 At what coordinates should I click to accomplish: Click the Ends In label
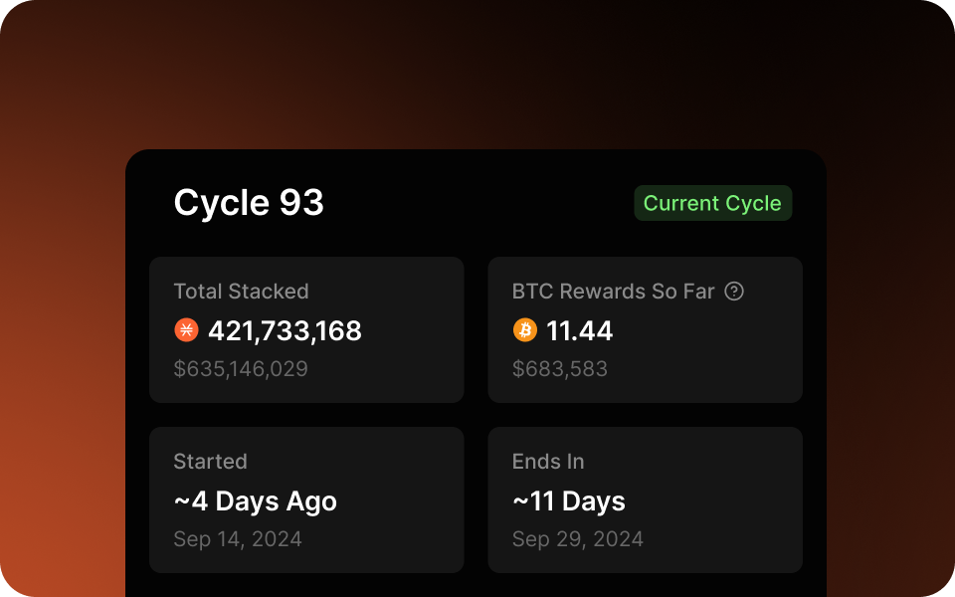point(548,461)
